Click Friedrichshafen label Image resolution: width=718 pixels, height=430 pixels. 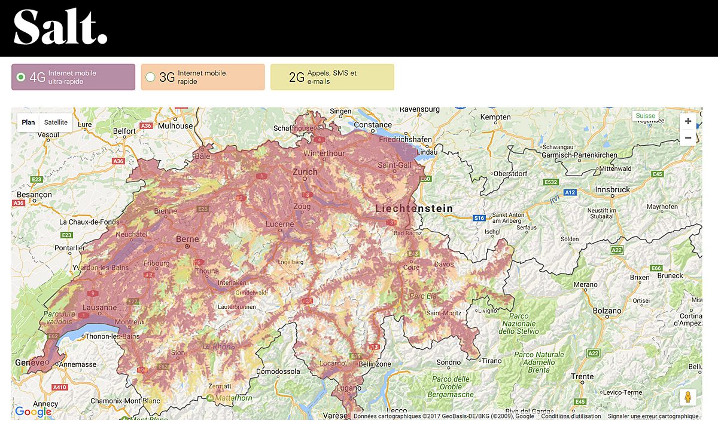[x=406, y=139]
